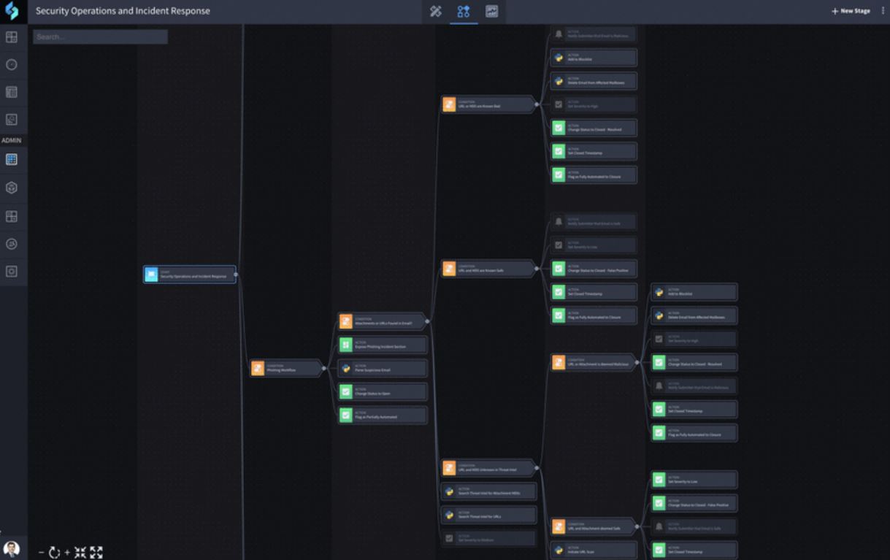Select dimmed Set Severity to High under Known Bad
The height and width of the screenshot is (560, 890).
(594, 104)
